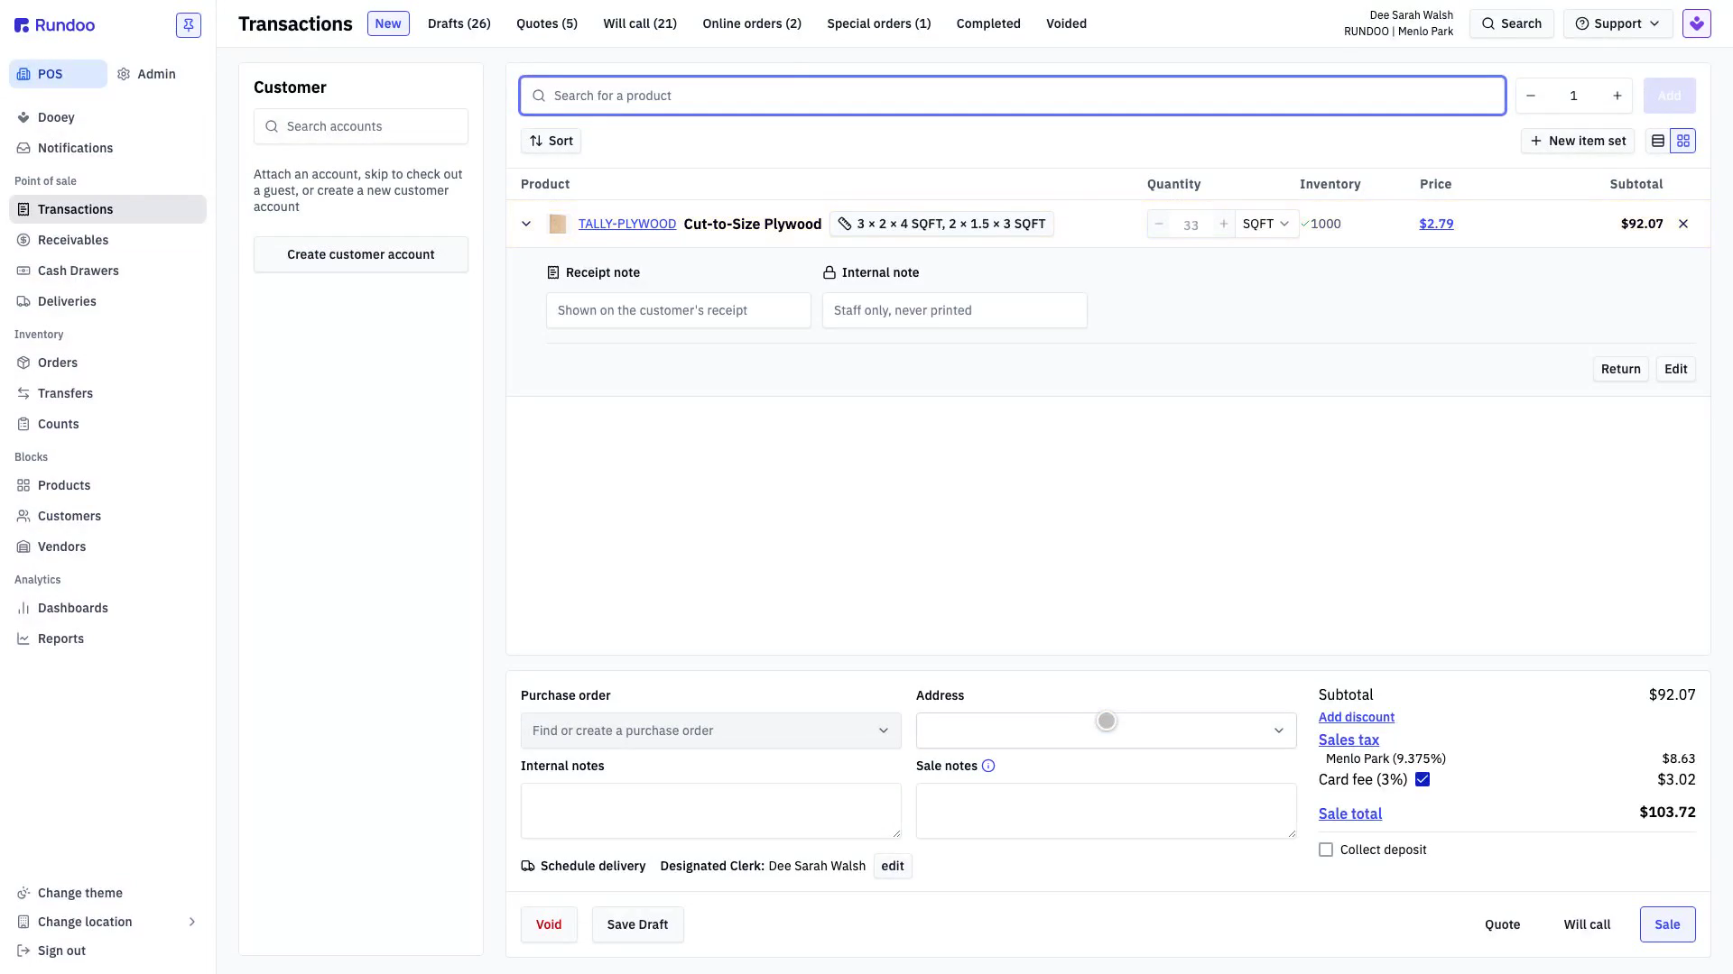This screenshot has height=974, width=1733.
Task: Increase the add quantity with plus
Action: coord(1617,96)
